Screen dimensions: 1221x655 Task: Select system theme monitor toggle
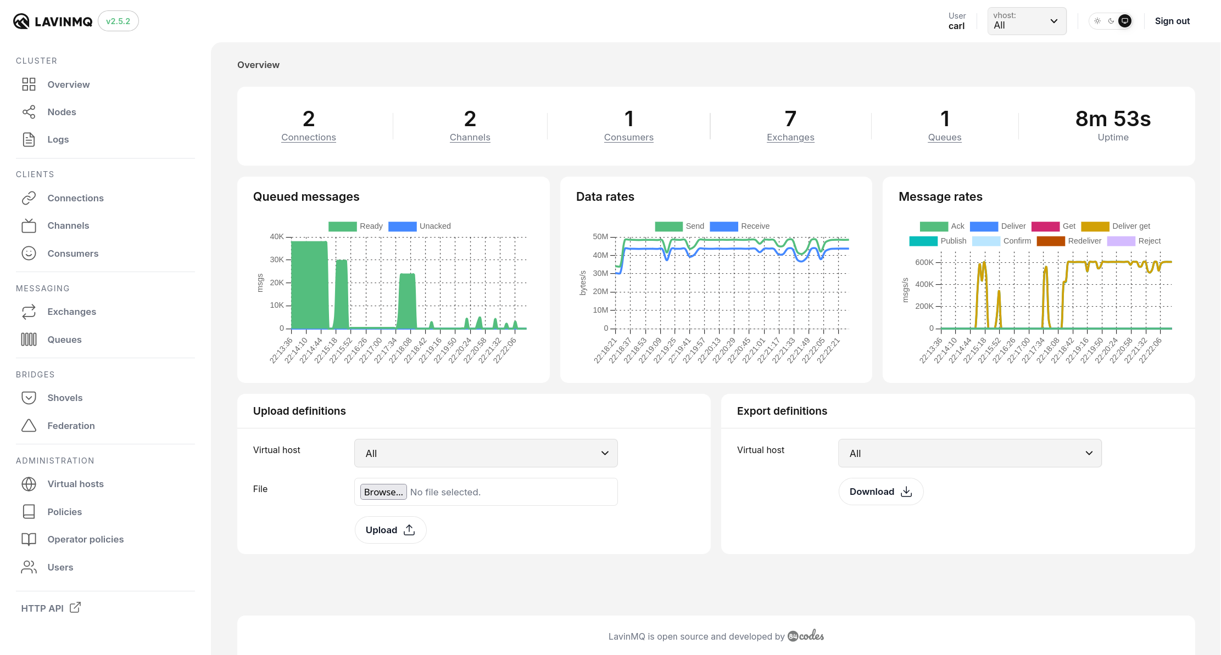click(x=1125, y=21)
